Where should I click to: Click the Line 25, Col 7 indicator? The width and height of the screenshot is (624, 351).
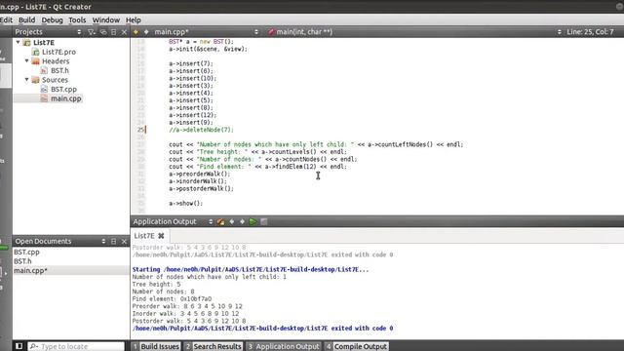[590, 32]
